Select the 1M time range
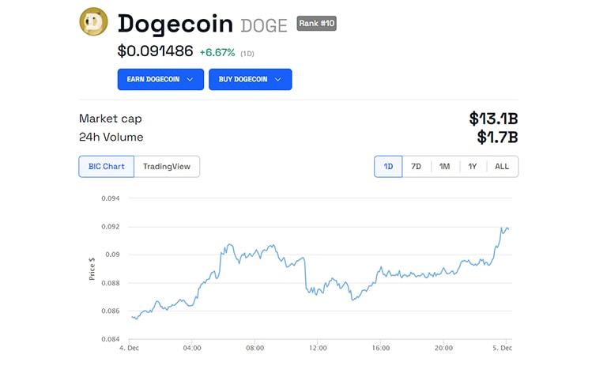Screen dimensions: 607x366 [444, 167]
